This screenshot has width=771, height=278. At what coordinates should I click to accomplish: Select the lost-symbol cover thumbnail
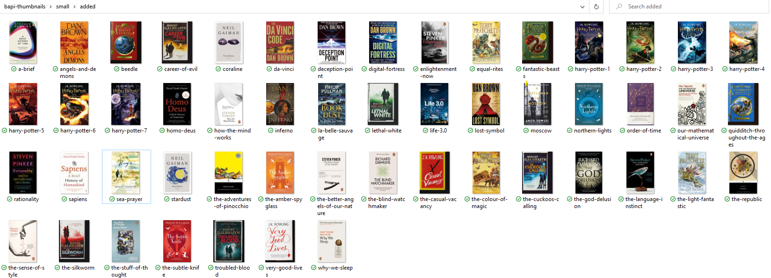(486, 104)
